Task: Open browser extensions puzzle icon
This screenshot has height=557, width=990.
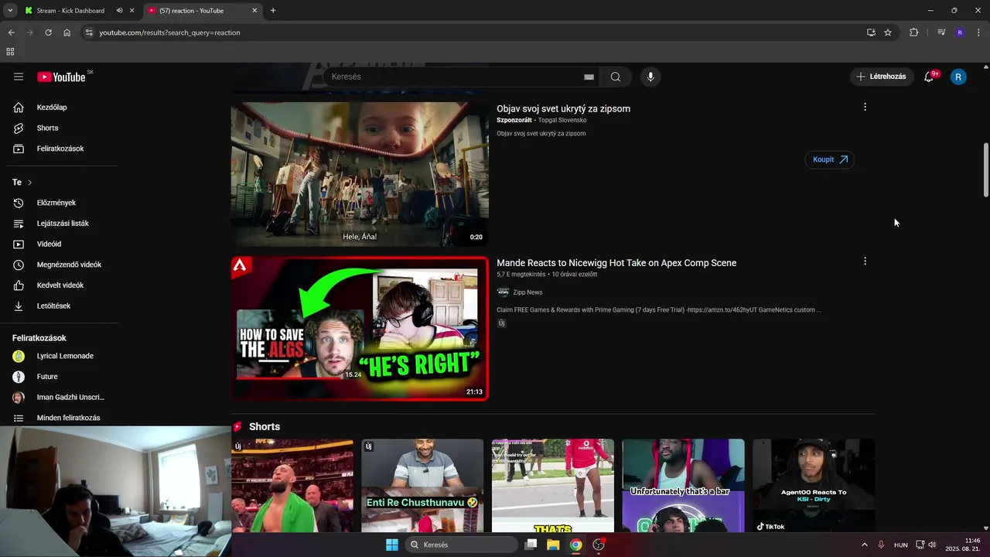Action: pyautogui.click(x=914, y=32)
